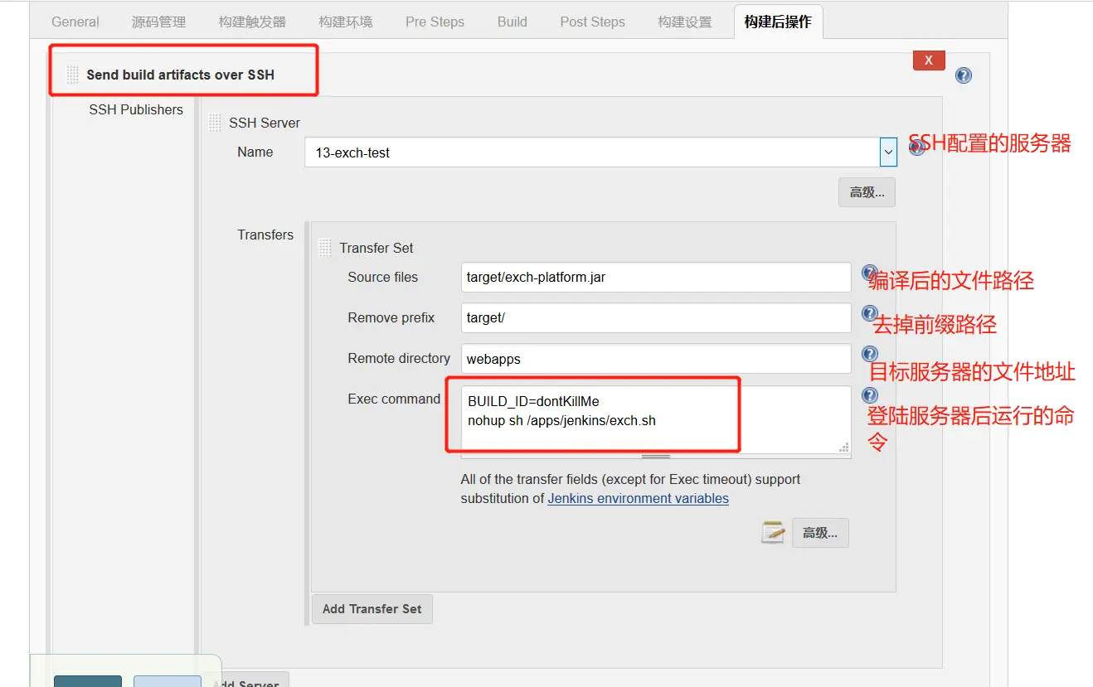The height and width of the screenshot is (687, 1093).
Task: Grab the SSH Server section drag handle
Action: point(215,123)
